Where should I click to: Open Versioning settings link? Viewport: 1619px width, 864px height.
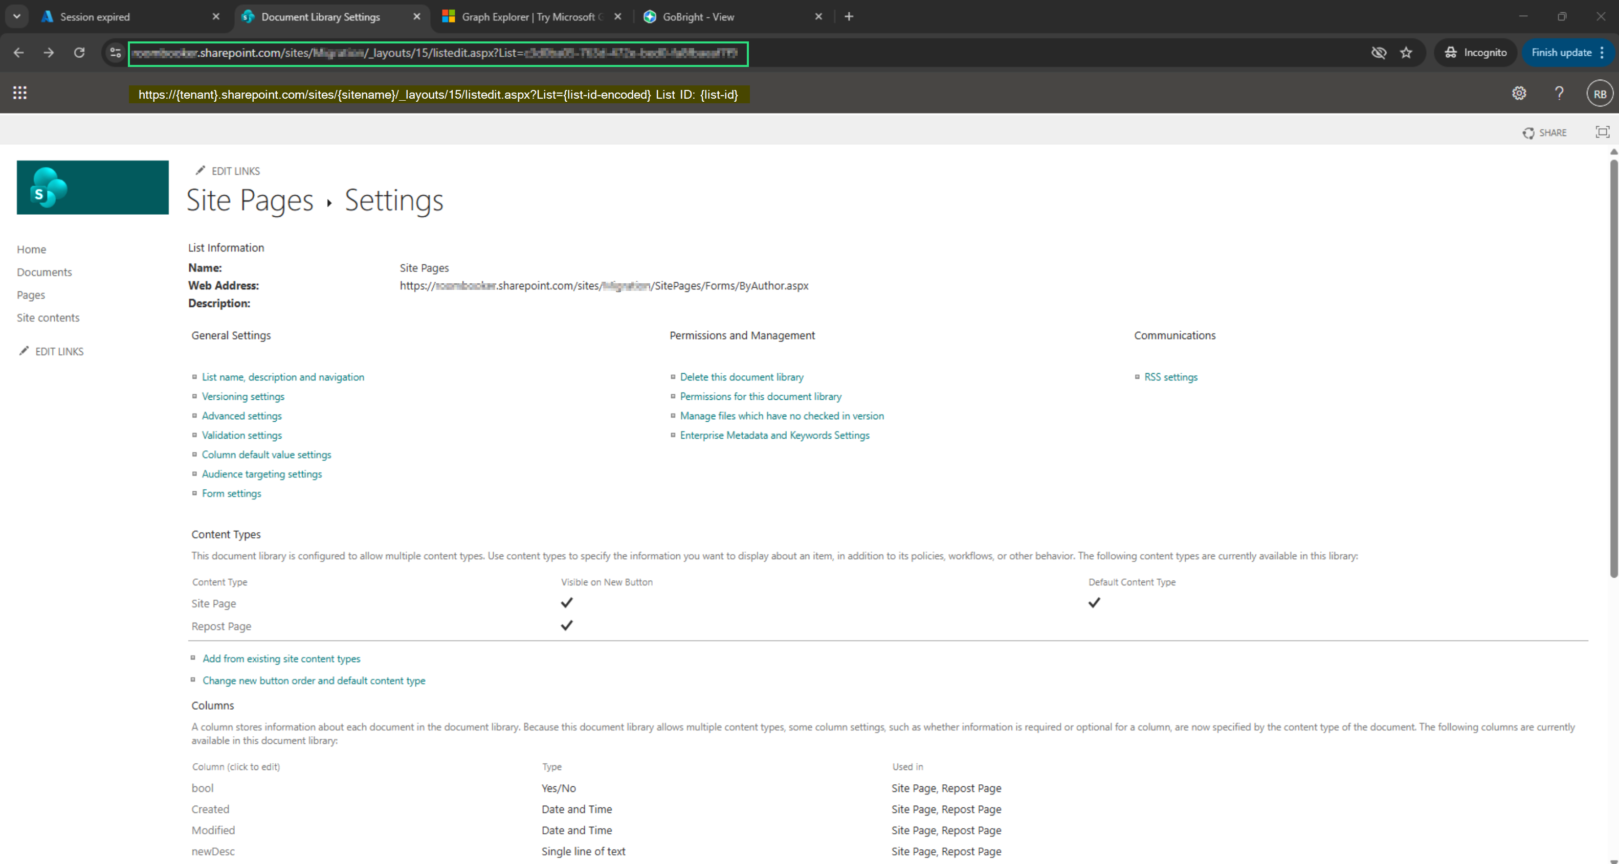click(242, 397)
